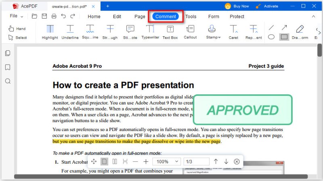Image resolution: width=323 pixels, height=181 pixels.
Task: Select the Draw freeform pencil tool
Action: coord(300,32)
